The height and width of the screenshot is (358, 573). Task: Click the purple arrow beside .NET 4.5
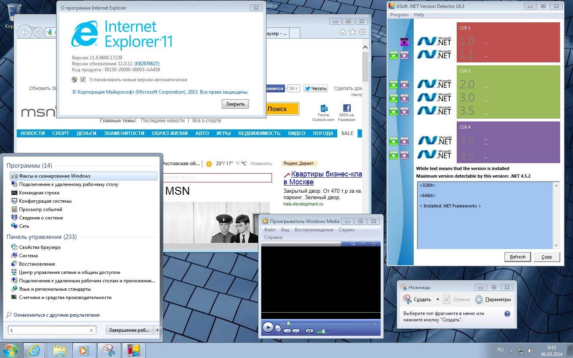[404, 155]
